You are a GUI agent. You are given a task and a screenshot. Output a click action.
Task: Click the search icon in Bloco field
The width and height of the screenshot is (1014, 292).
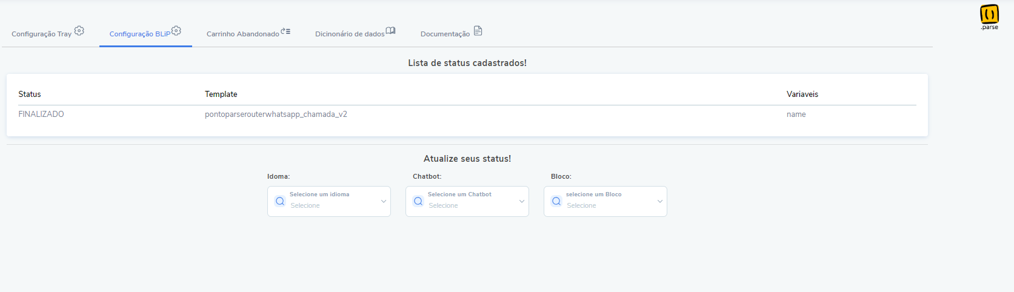tap(556, 201)
